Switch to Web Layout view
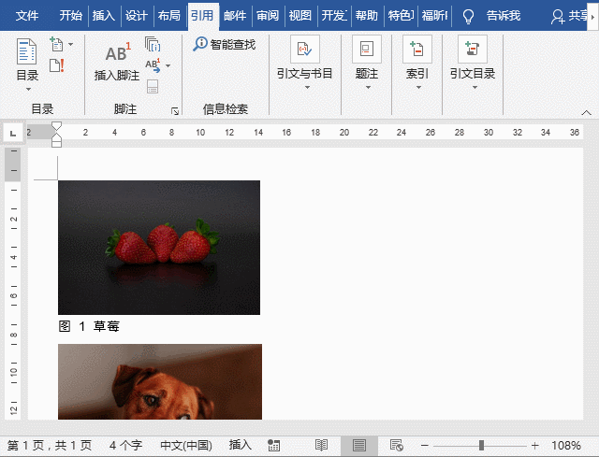599x457 pixels. 395,445
